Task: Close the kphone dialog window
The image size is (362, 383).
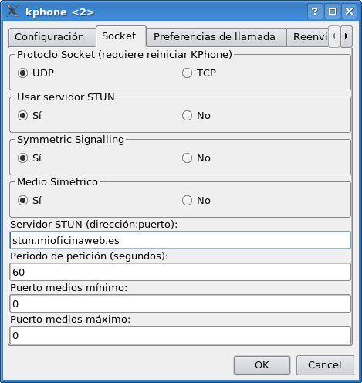Action: [349, 12]
